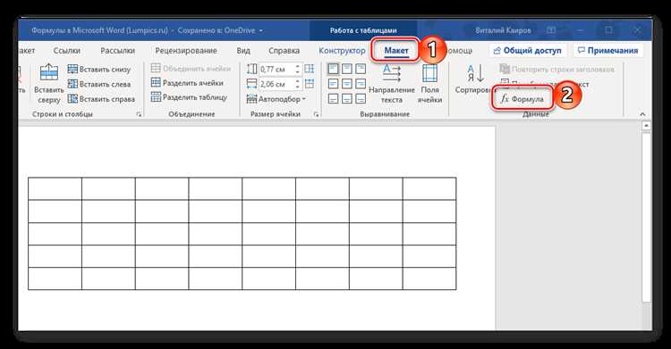The width and height of the screenshot is (671, 349).
Task: Align cell text bottom left
Action: tap(333, 99)
